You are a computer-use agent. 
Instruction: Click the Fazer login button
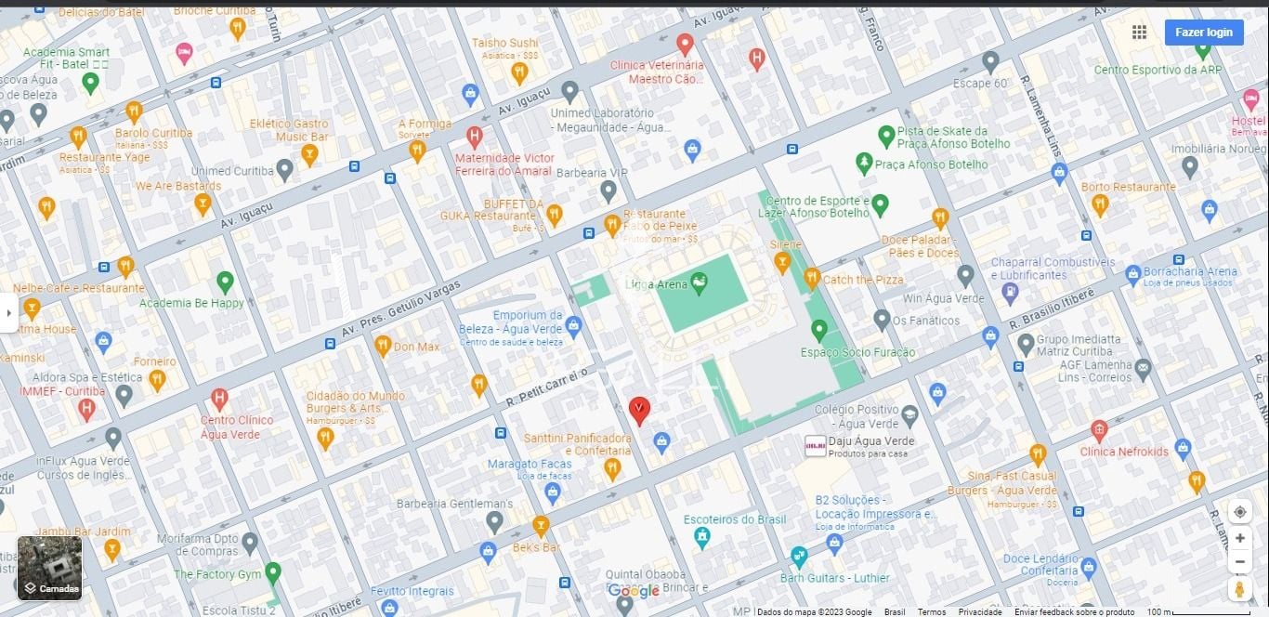click(x=1204, y=33)
